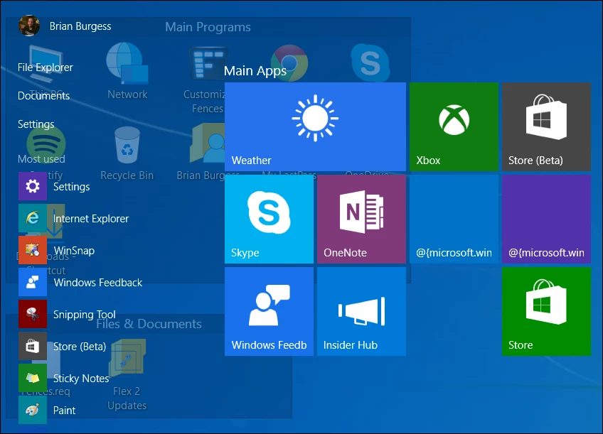Open the blue @{microsoft.win tile
The width and height of the screenshot is (603, 434).
pos(454,219)
